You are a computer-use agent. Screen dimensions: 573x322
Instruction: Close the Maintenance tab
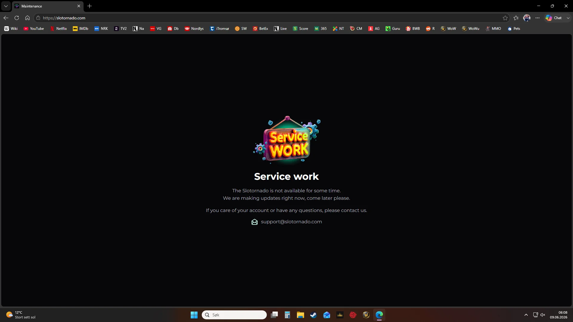[x=79, y=6]
